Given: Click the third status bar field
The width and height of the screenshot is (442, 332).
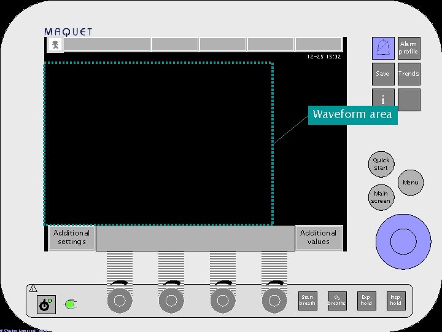Looking at the screenshot, I should pos(223,45).
